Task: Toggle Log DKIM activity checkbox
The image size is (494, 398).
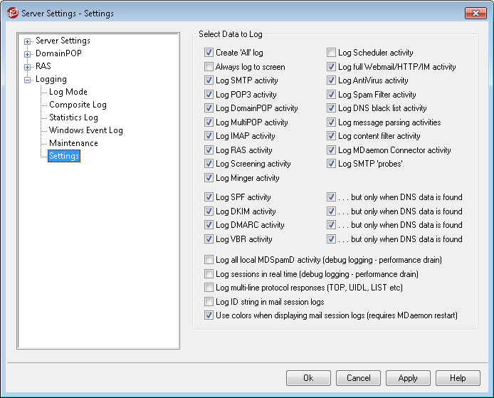Action: (x=209, y=211)
